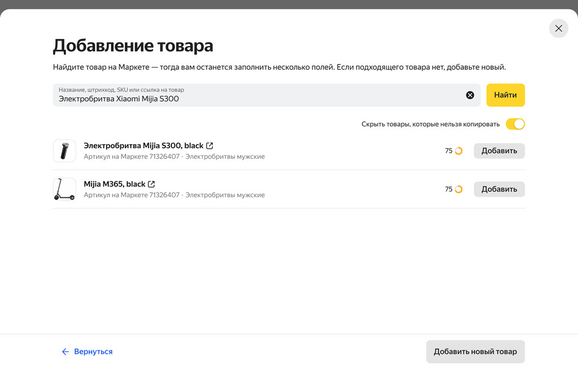Click the score ring in the Mijia M365 row
578x369 pixels.
point(458,189)
